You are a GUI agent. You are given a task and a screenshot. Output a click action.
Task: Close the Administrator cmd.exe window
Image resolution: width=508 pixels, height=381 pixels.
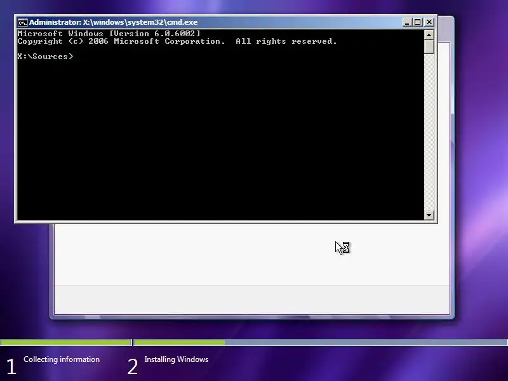429,22
